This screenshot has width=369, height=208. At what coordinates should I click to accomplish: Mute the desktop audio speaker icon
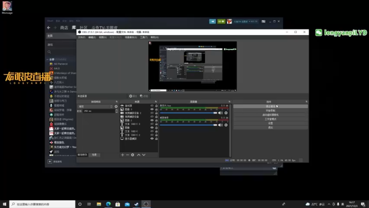[x=220, y=125]
